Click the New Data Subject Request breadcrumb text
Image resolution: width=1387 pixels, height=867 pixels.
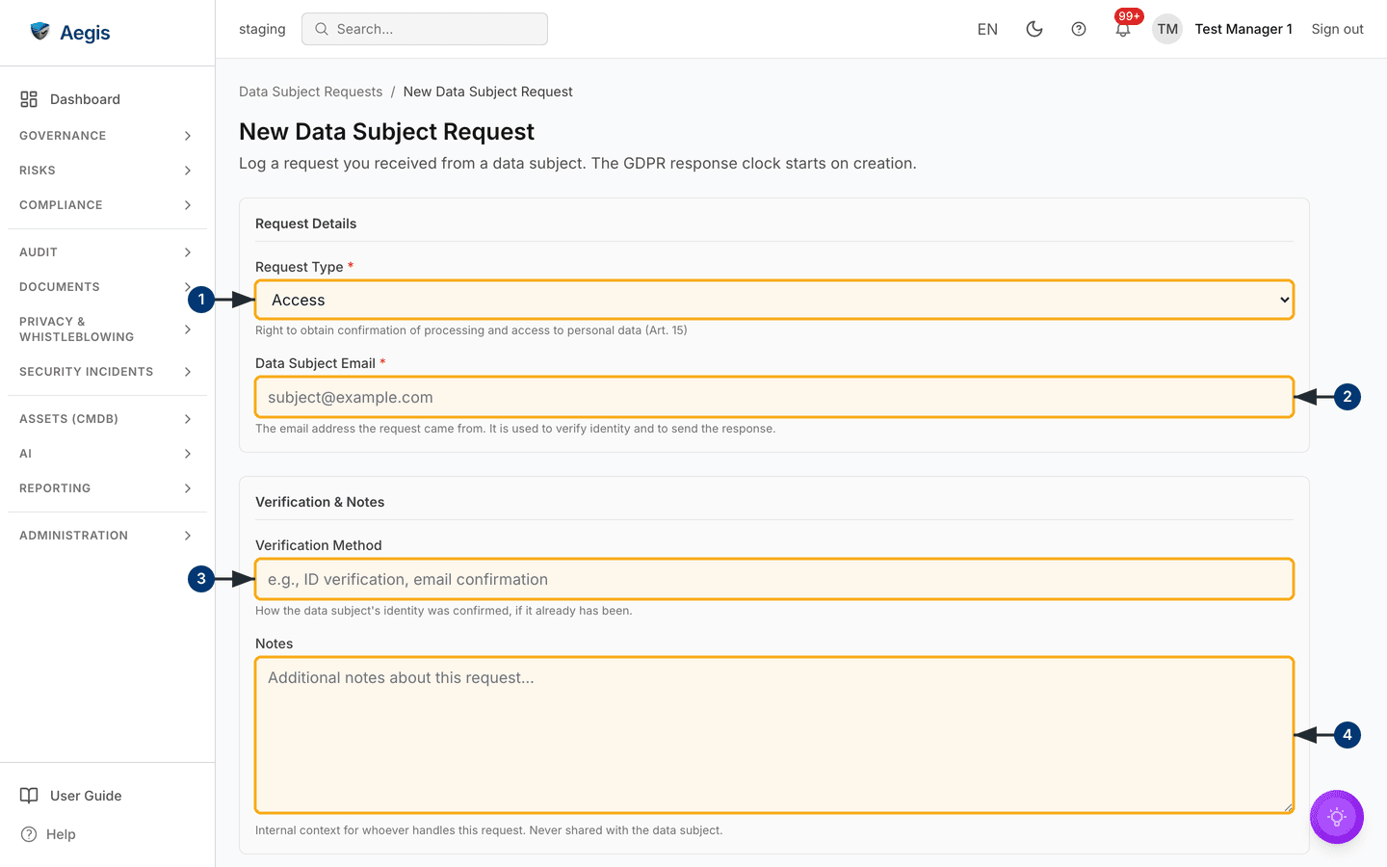(x=487, y=92)
